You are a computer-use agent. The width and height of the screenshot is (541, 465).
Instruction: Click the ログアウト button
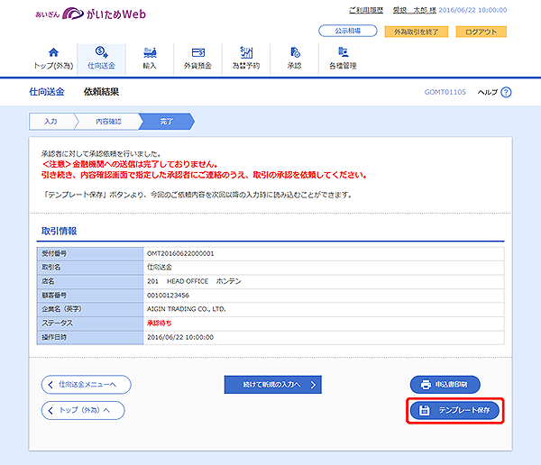pyautogui.click(x=481, y=32)
